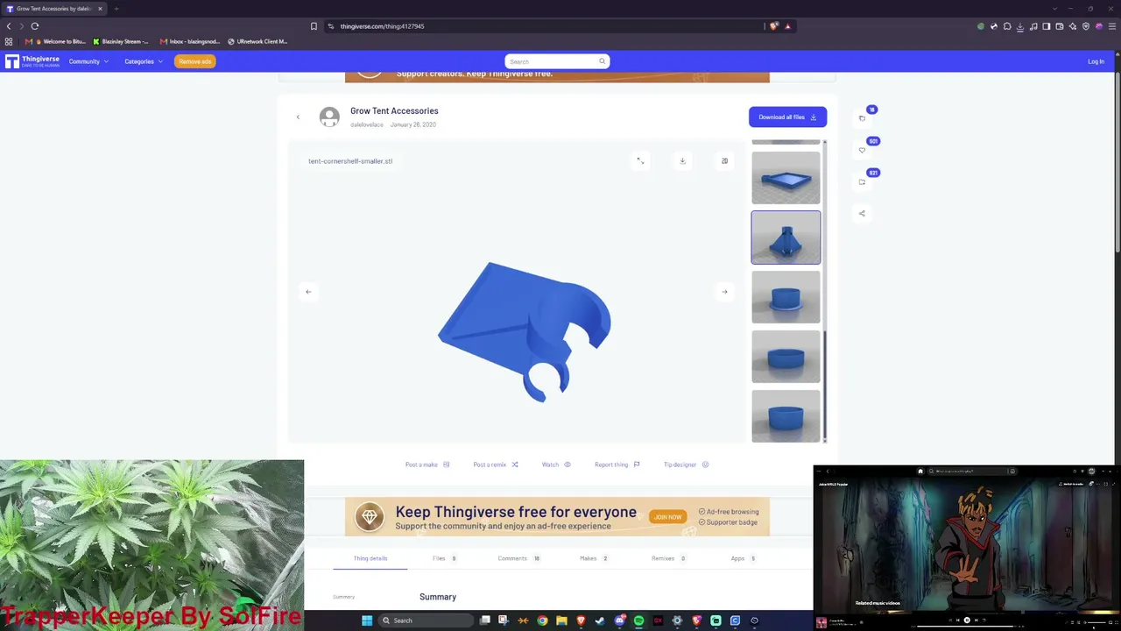Click Log In in the header
1121x631 pixels.
(1096, 61)
